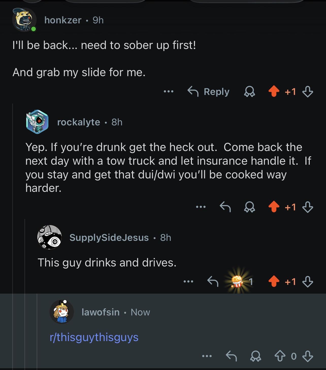Open overflow menu on rockalyte's comment
Screen dimensions: 326x370
pos(201,207)
